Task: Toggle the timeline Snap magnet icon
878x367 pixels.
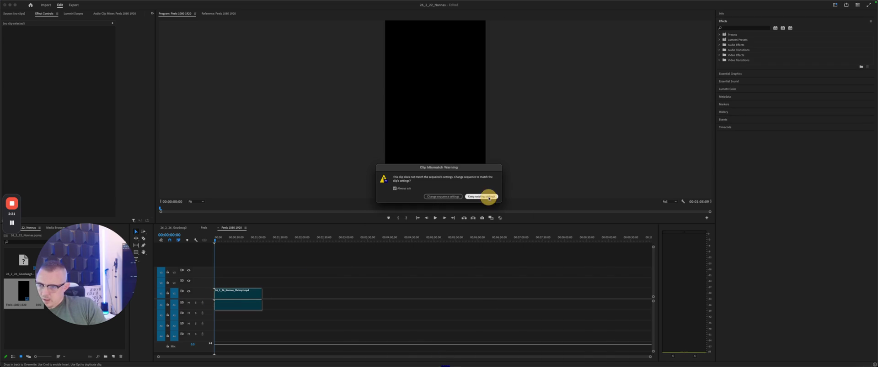Action: [x=170, y=240]
